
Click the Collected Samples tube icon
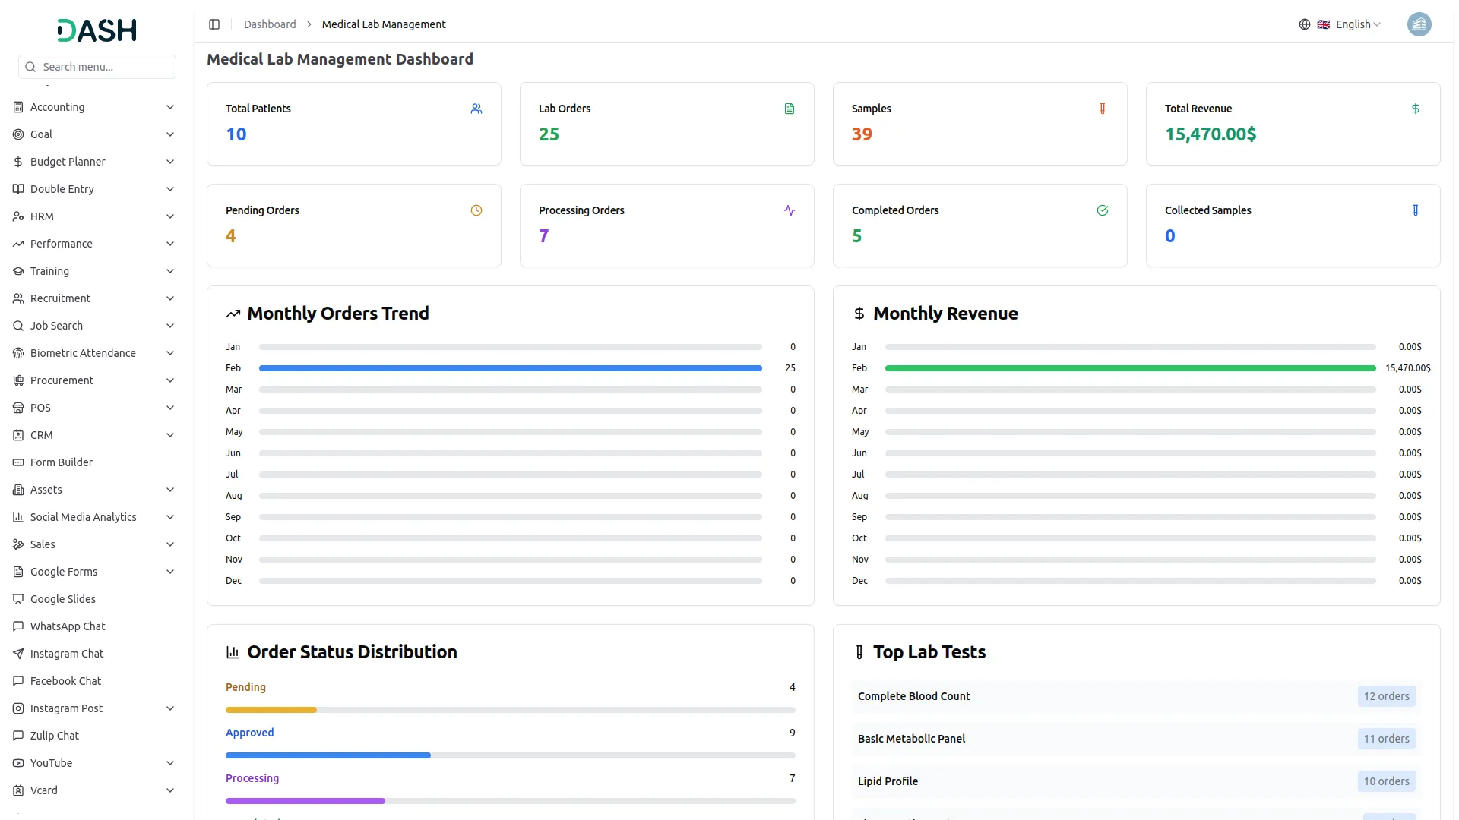click(x=1415, y=210)
